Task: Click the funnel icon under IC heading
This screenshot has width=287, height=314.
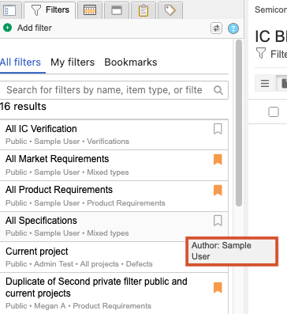Action: (x=261, y=53)
